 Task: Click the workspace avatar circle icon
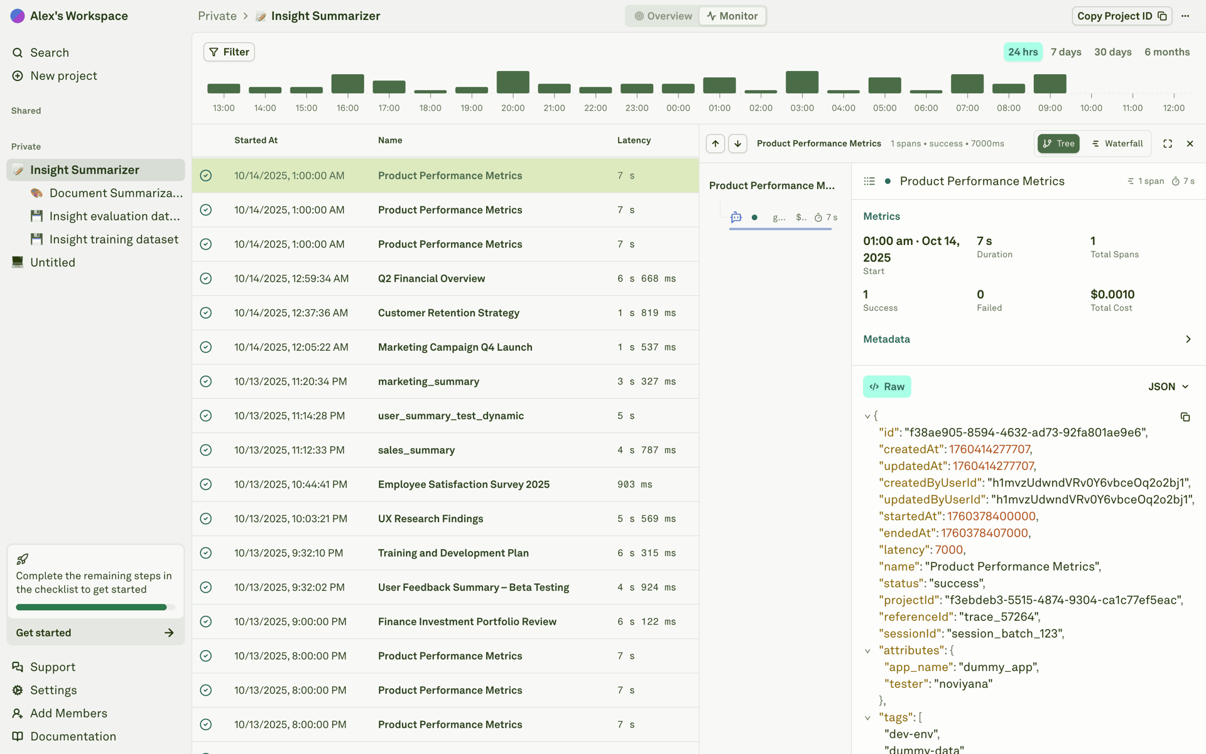(18, 16)
